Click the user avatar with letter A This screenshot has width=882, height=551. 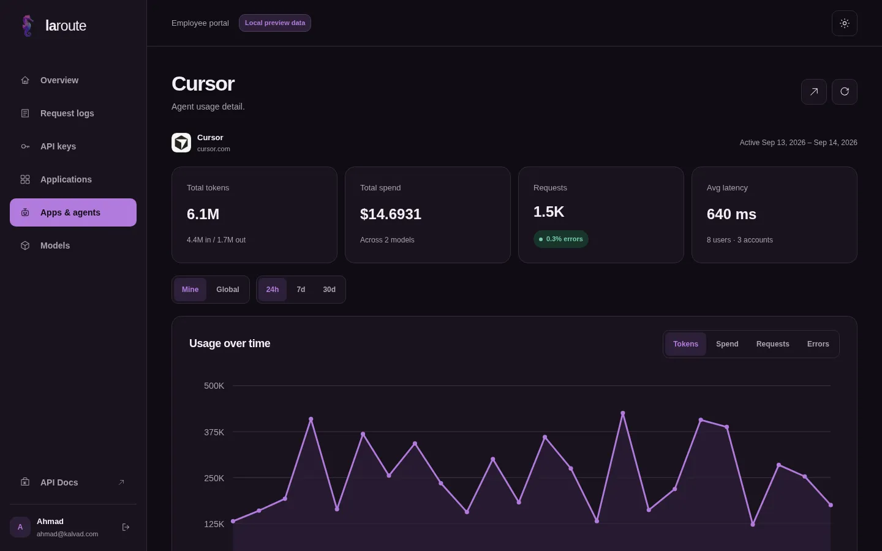click(x=20, y=527)
